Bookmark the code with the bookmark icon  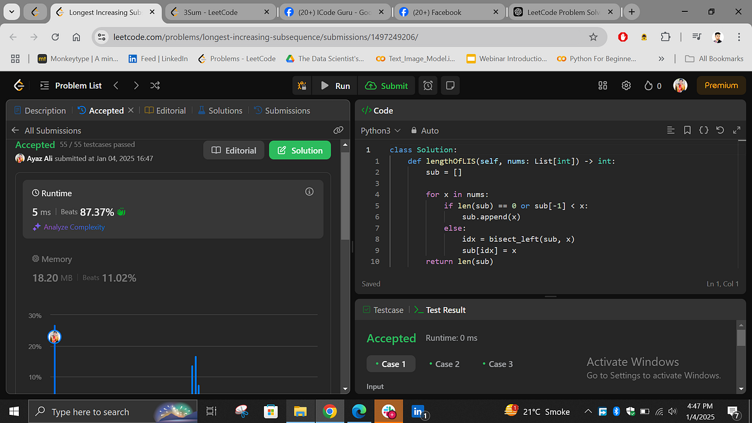[687, 130]
